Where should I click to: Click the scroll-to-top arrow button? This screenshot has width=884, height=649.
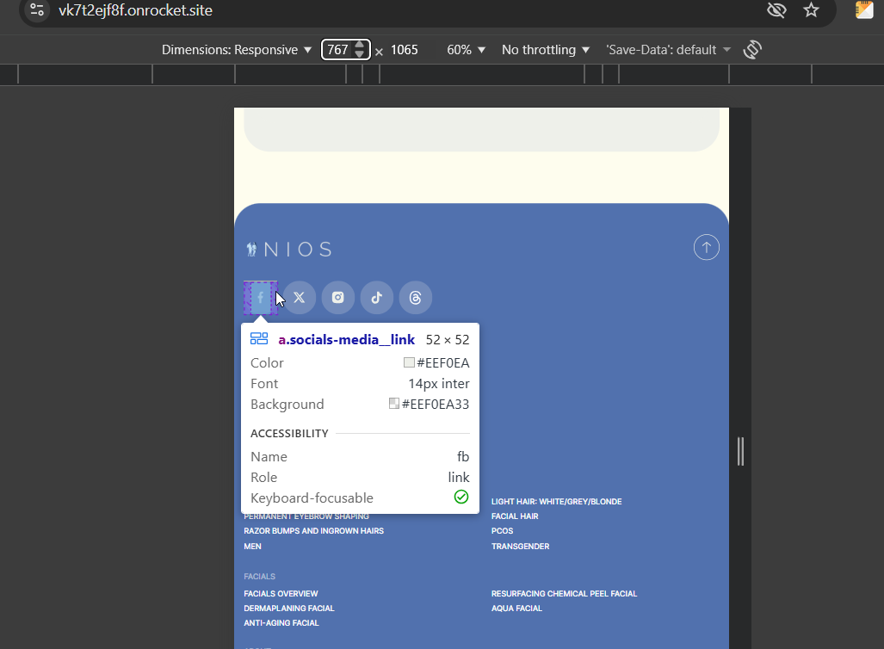(706, 248)
